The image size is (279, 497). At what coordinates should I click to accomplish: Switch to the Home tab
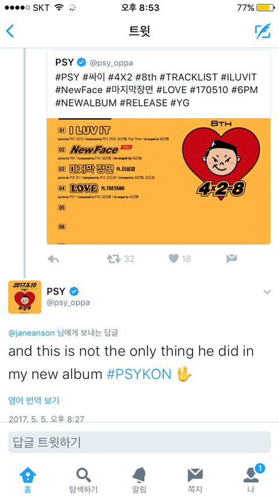pos(28,480)
